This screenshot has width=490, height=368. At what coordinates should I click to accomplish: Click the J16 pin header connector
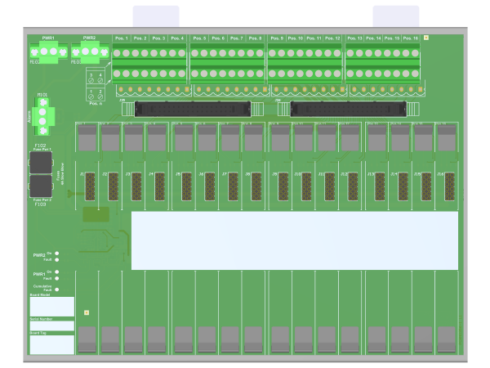449,187
